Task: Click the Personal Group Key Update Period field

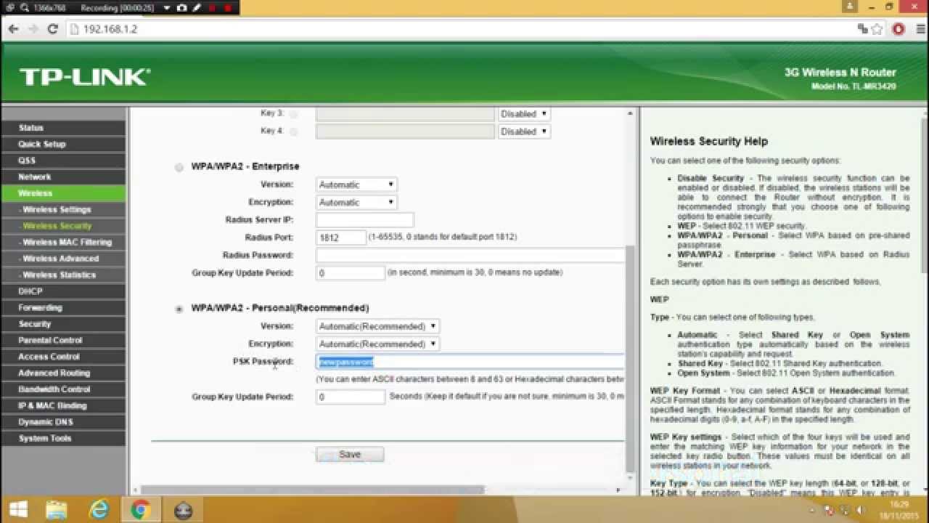Action: [351, 397]
